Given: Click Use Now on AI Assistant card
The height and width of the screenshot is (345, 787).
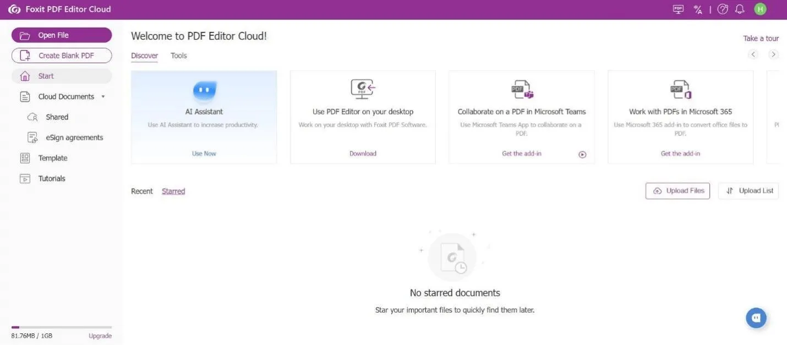Looking at the screenshot, I should pyautogui.click(x=204, y=154).
